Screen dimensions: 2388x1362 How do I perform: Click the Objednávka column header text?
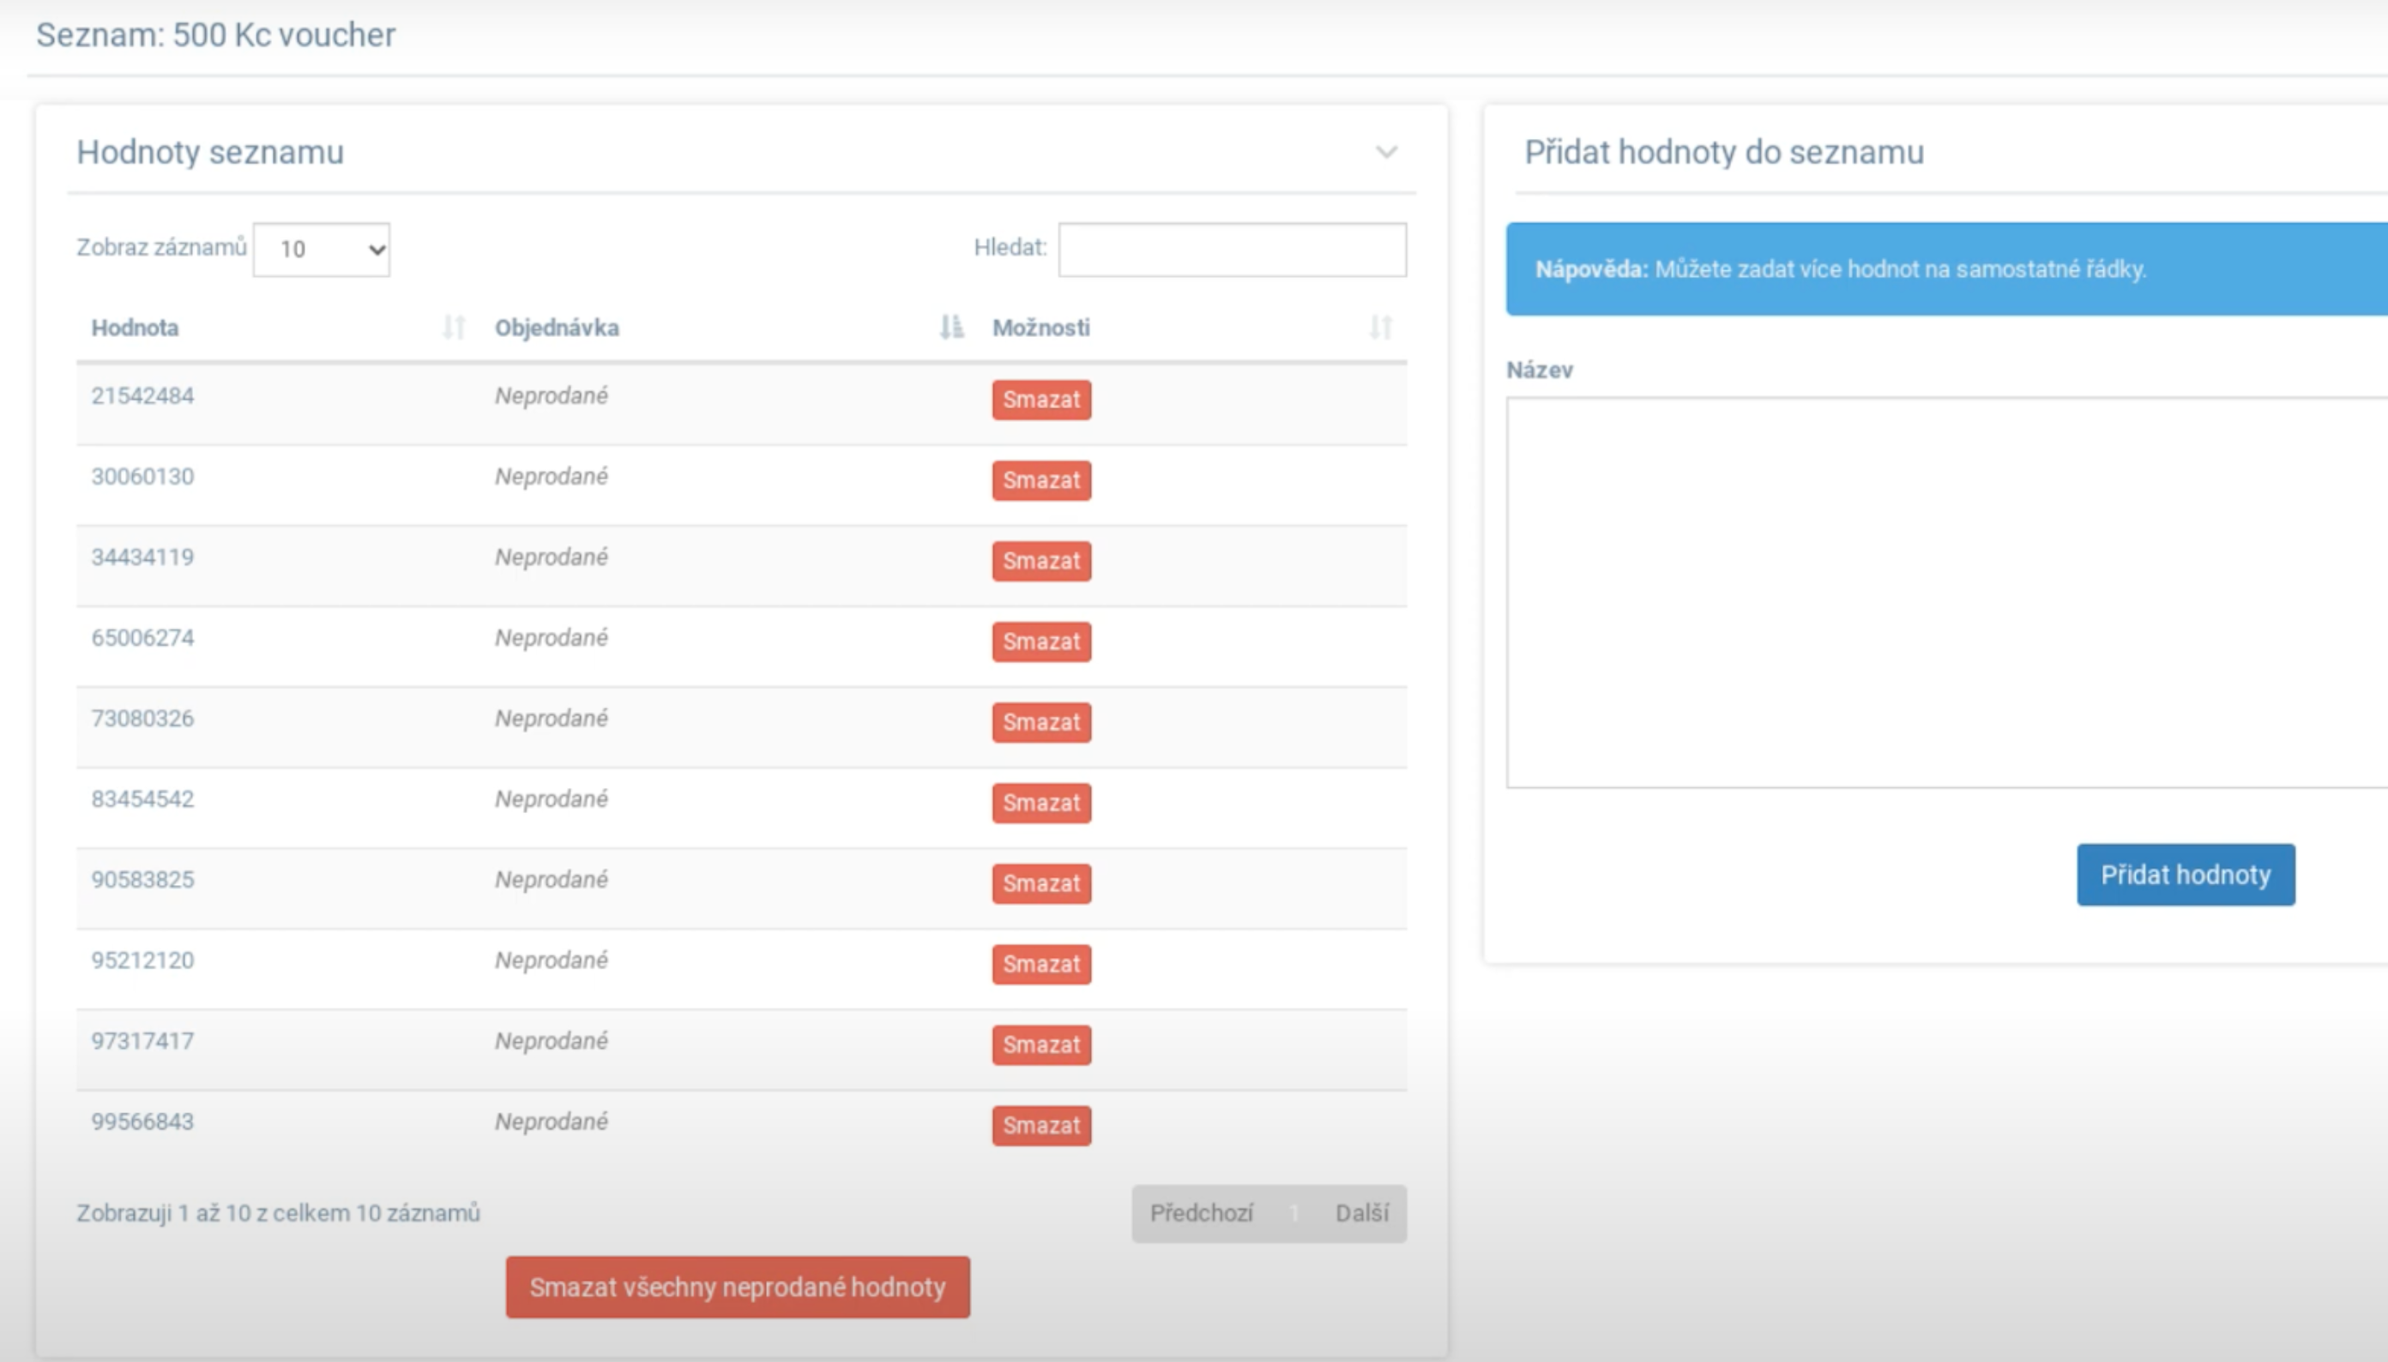557,328
